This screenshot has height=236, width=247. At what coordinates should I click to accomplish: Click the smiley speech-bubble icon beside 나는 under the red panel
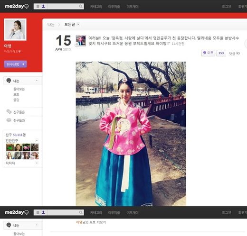(9, 81)
